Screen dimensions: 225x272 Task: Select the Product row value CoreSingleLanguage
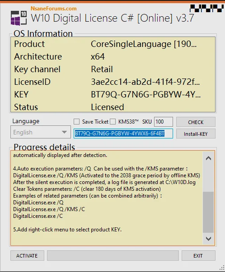click(x=144, y=44)
